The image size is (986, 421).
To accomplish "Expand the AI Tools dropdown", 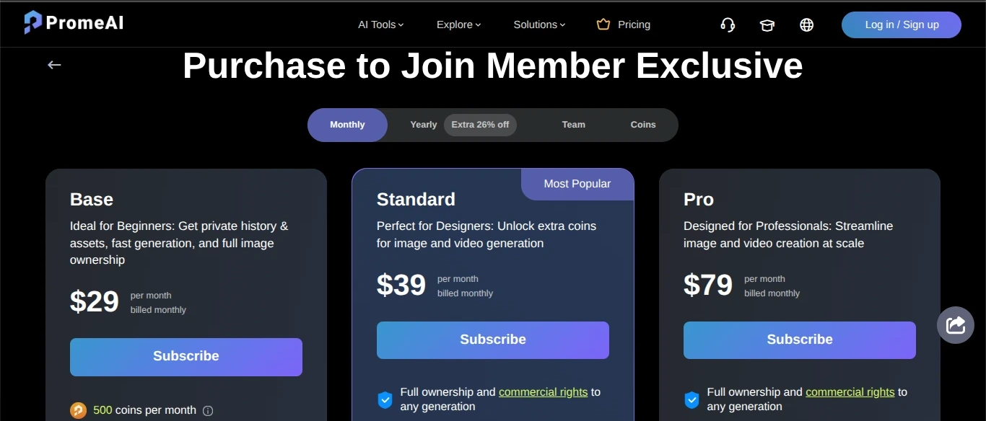I will coord(380,25).
